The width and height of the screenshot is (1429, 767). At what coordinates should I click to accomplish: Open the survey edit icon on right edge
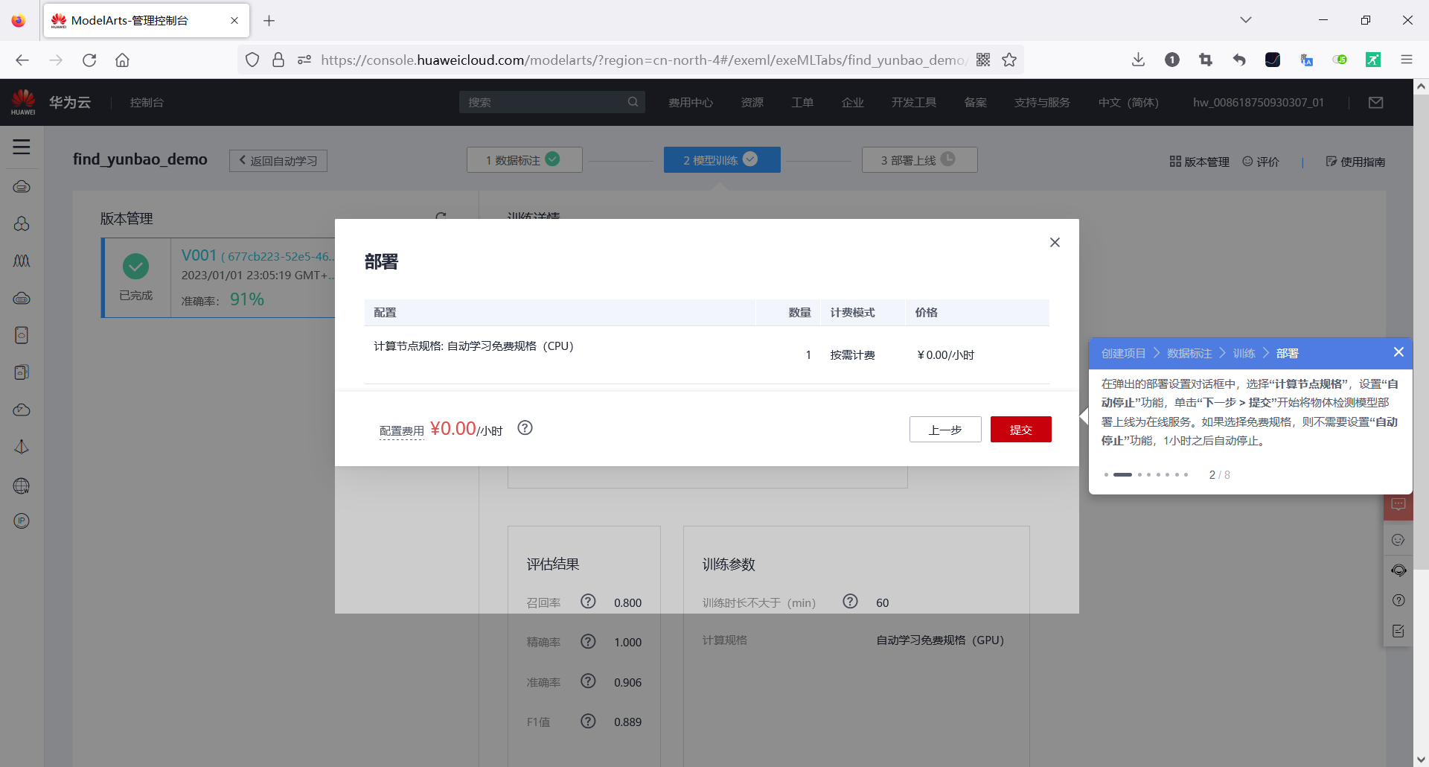[1399, 631]
